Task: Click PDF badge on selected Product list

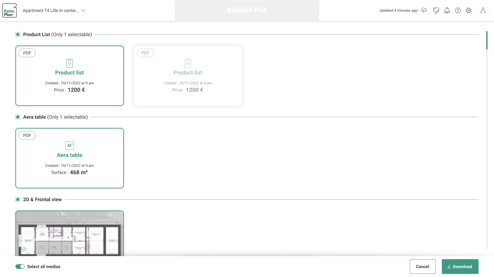Action: (x=27, y=53)
